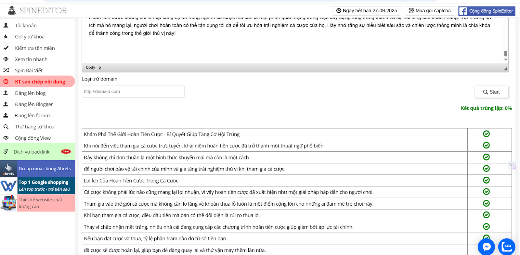520x255 pixels.
Task: Click row text đã cược sẽ được hoàn lại
Action: tap(175, 250)
